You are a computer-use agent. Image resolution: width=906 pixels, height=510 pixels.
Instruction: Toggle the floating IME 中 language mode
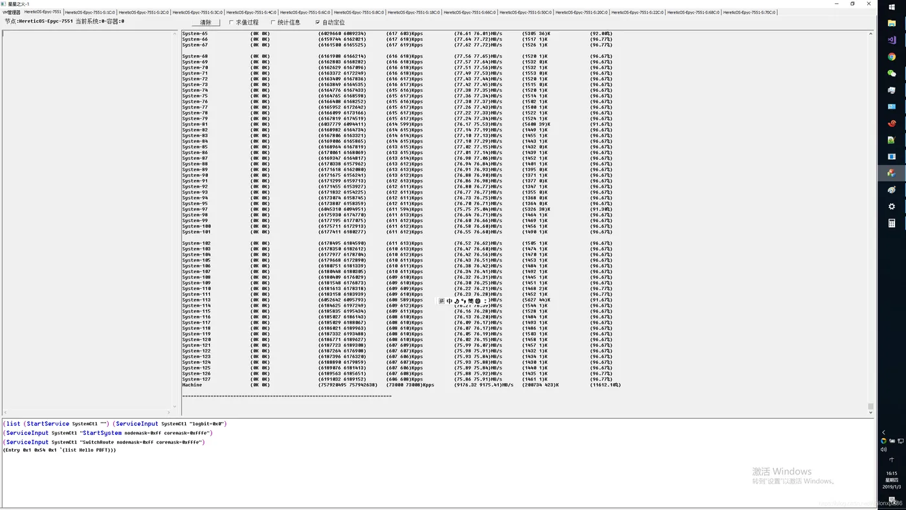coord(449,301)
